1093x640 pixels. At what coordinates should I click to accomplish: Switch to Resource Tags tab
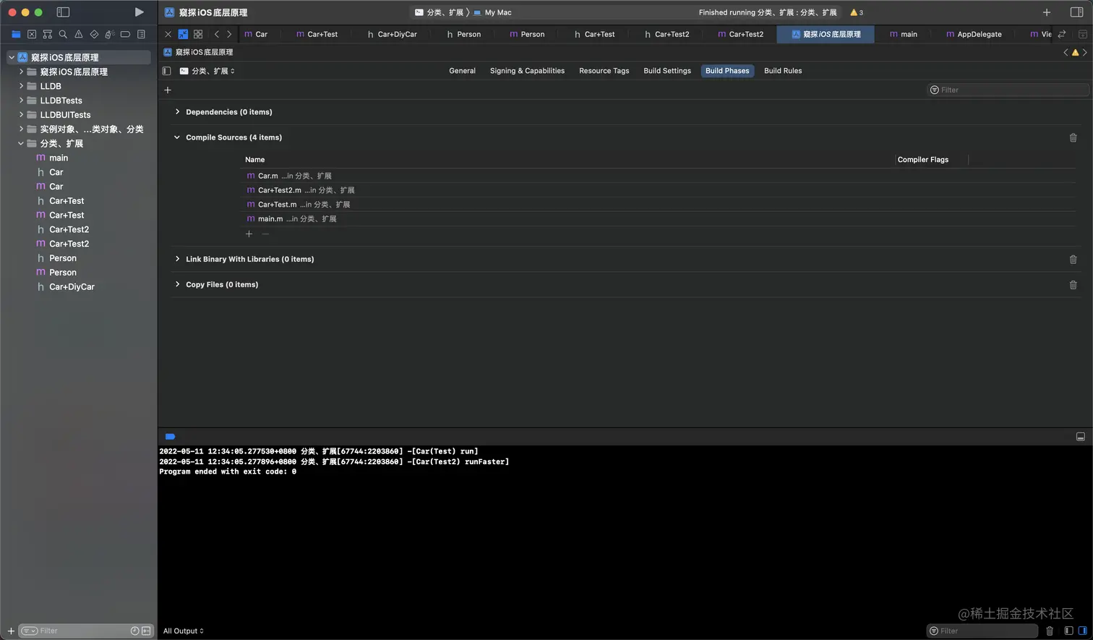604,71
